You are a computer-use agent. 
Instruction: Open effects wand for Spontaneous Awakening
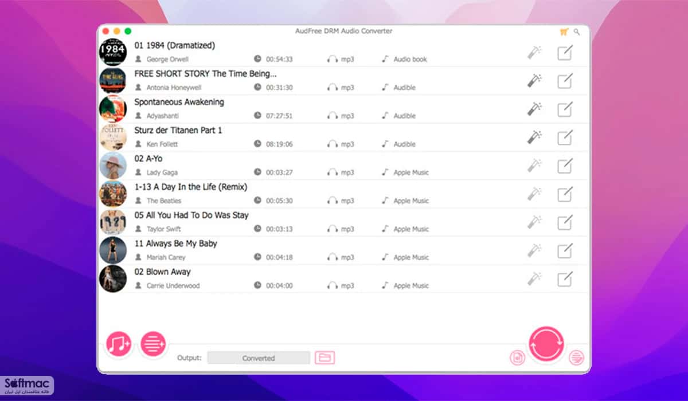(534, 109)
